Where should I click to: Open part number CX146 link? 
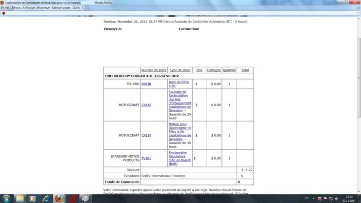[146, 105]
